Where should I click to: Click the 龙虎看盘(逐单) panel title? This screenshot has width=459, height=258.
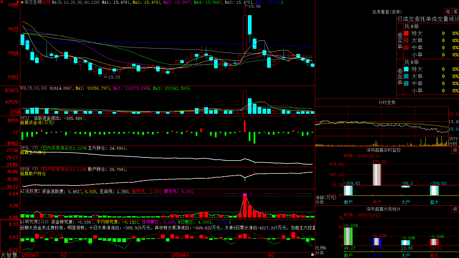coord(387,12)
